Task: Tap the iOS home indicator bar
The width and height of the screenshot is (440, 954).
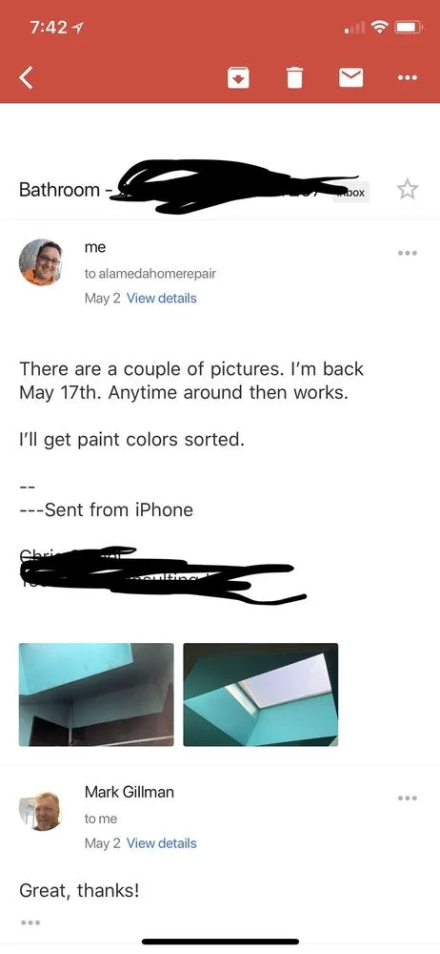Action: click(220, 942)
